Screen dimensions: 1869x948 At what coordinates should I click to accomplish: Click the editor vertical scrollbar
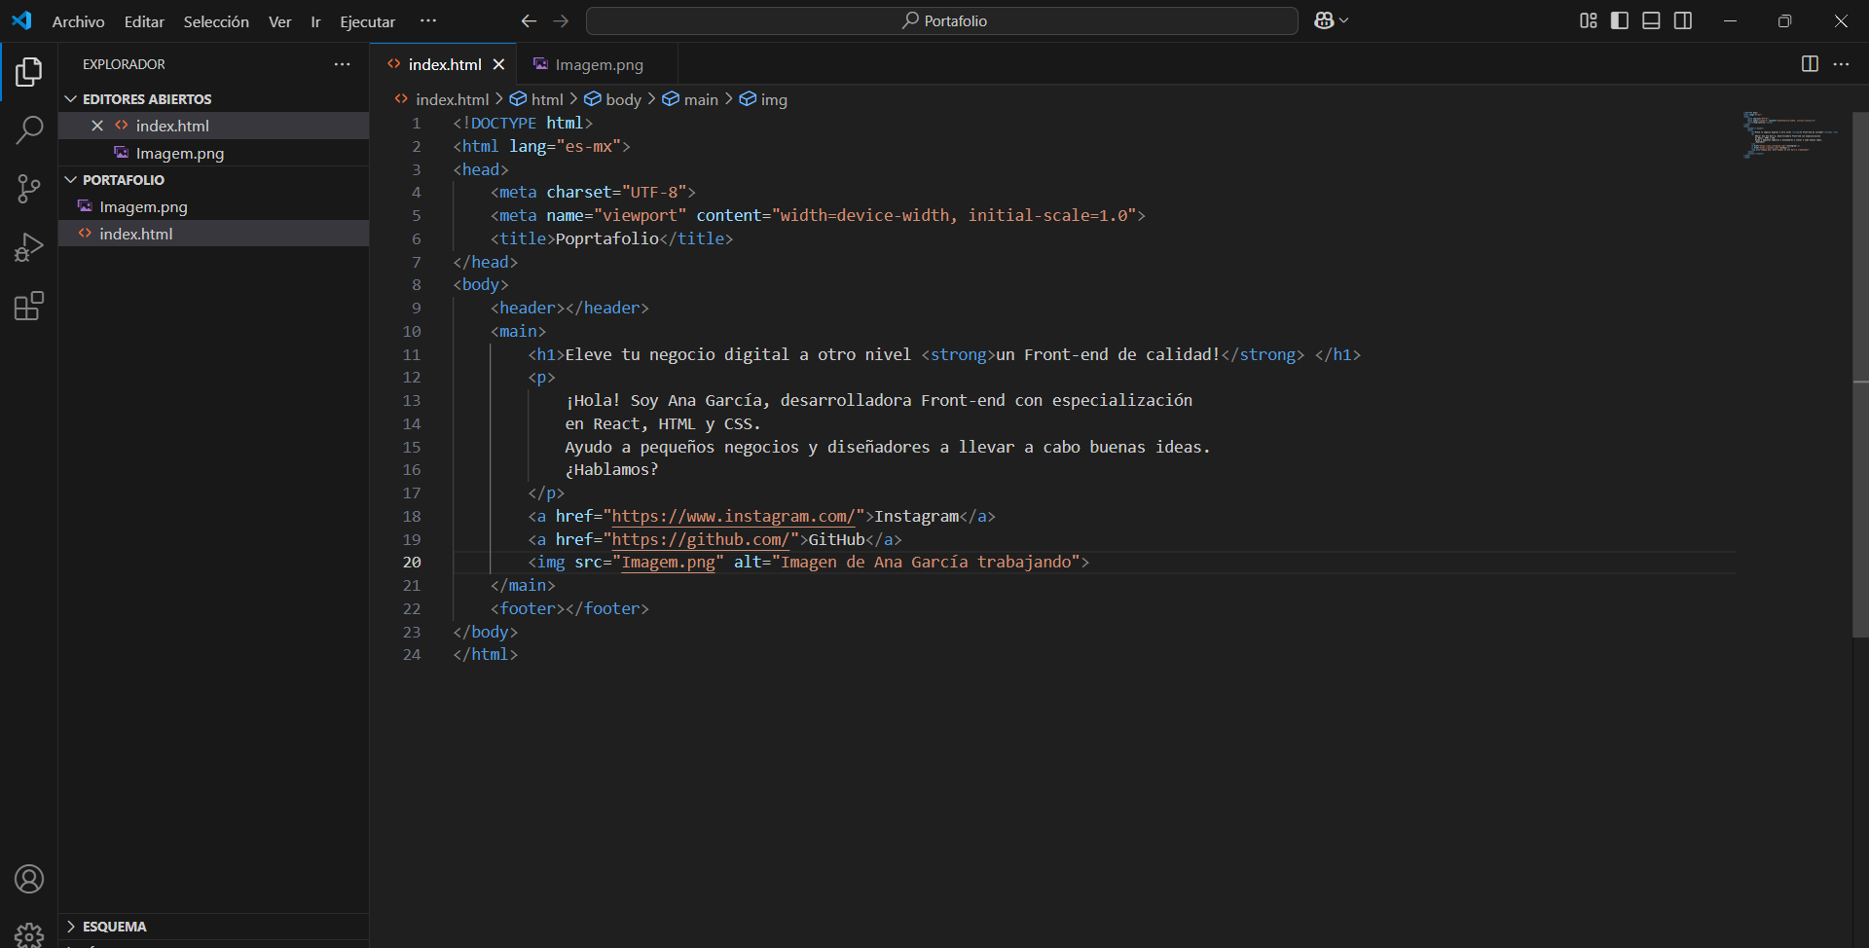click(1860, 375)
